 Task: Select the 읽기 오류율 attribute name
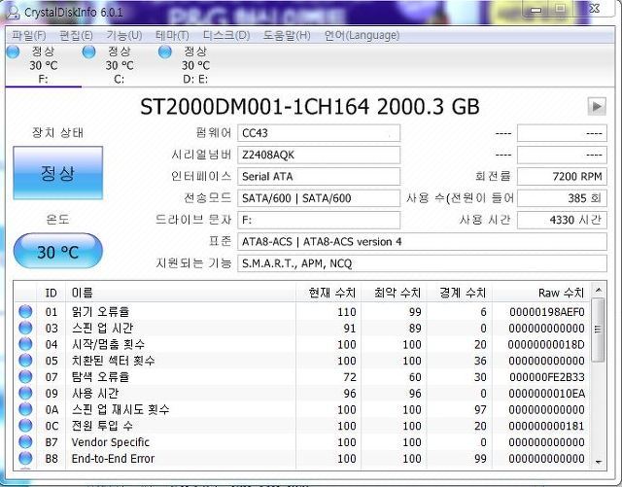coord(100,312)
